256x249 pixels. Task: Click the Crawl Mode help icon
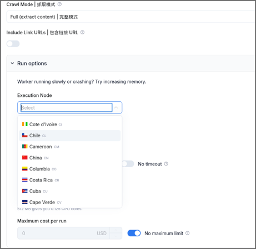59,4
